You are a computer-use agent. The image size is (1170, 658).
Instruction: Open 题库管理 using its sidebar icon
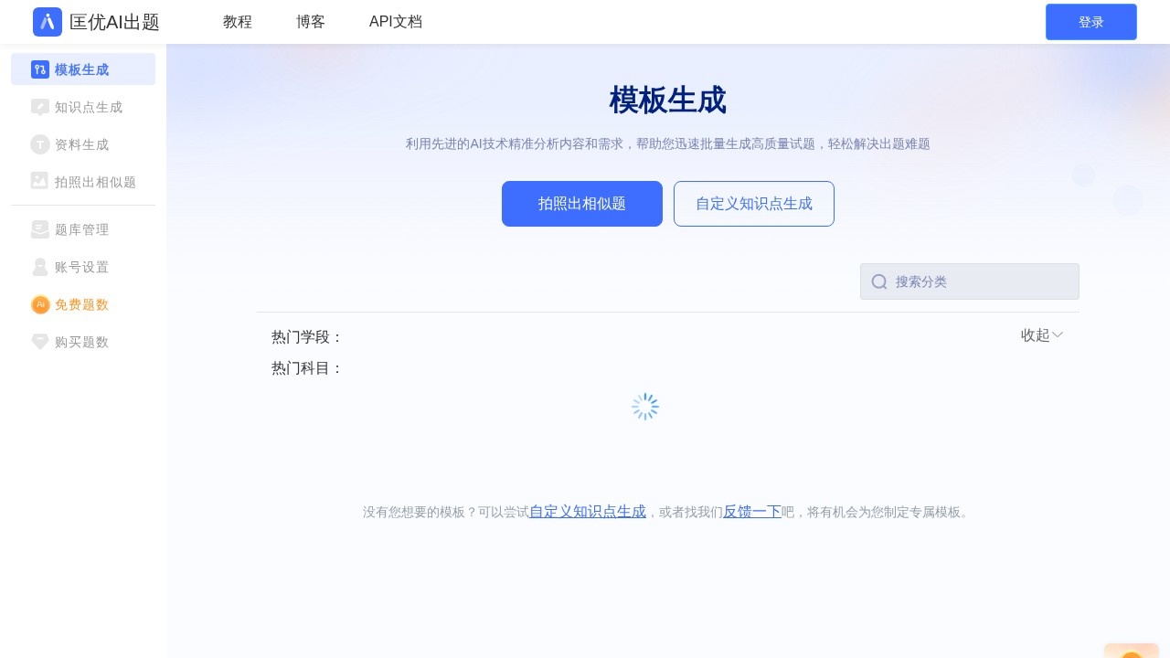click(x=40, y=229)
